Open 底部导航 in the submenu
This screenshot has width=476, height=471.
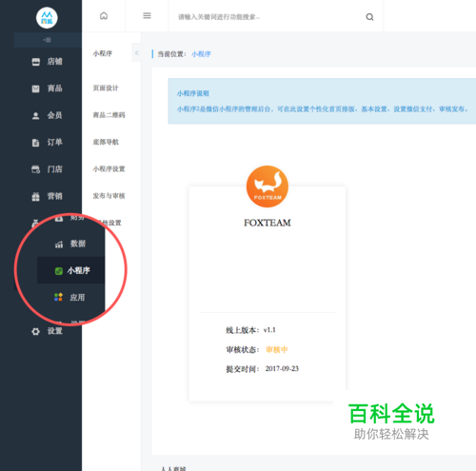pyautogui.click(x=106, y=142)
